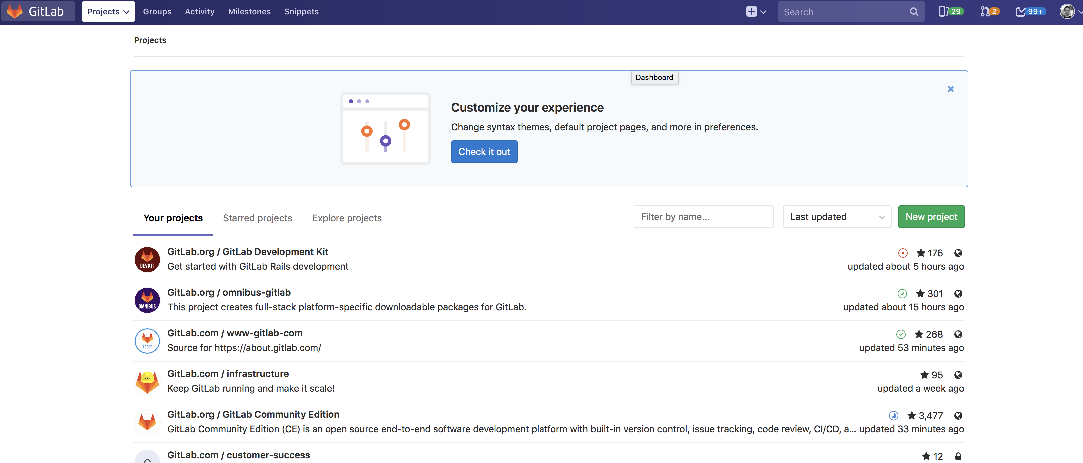
Task: Open the Last updated sort dropdown
Action: point(837,217)
